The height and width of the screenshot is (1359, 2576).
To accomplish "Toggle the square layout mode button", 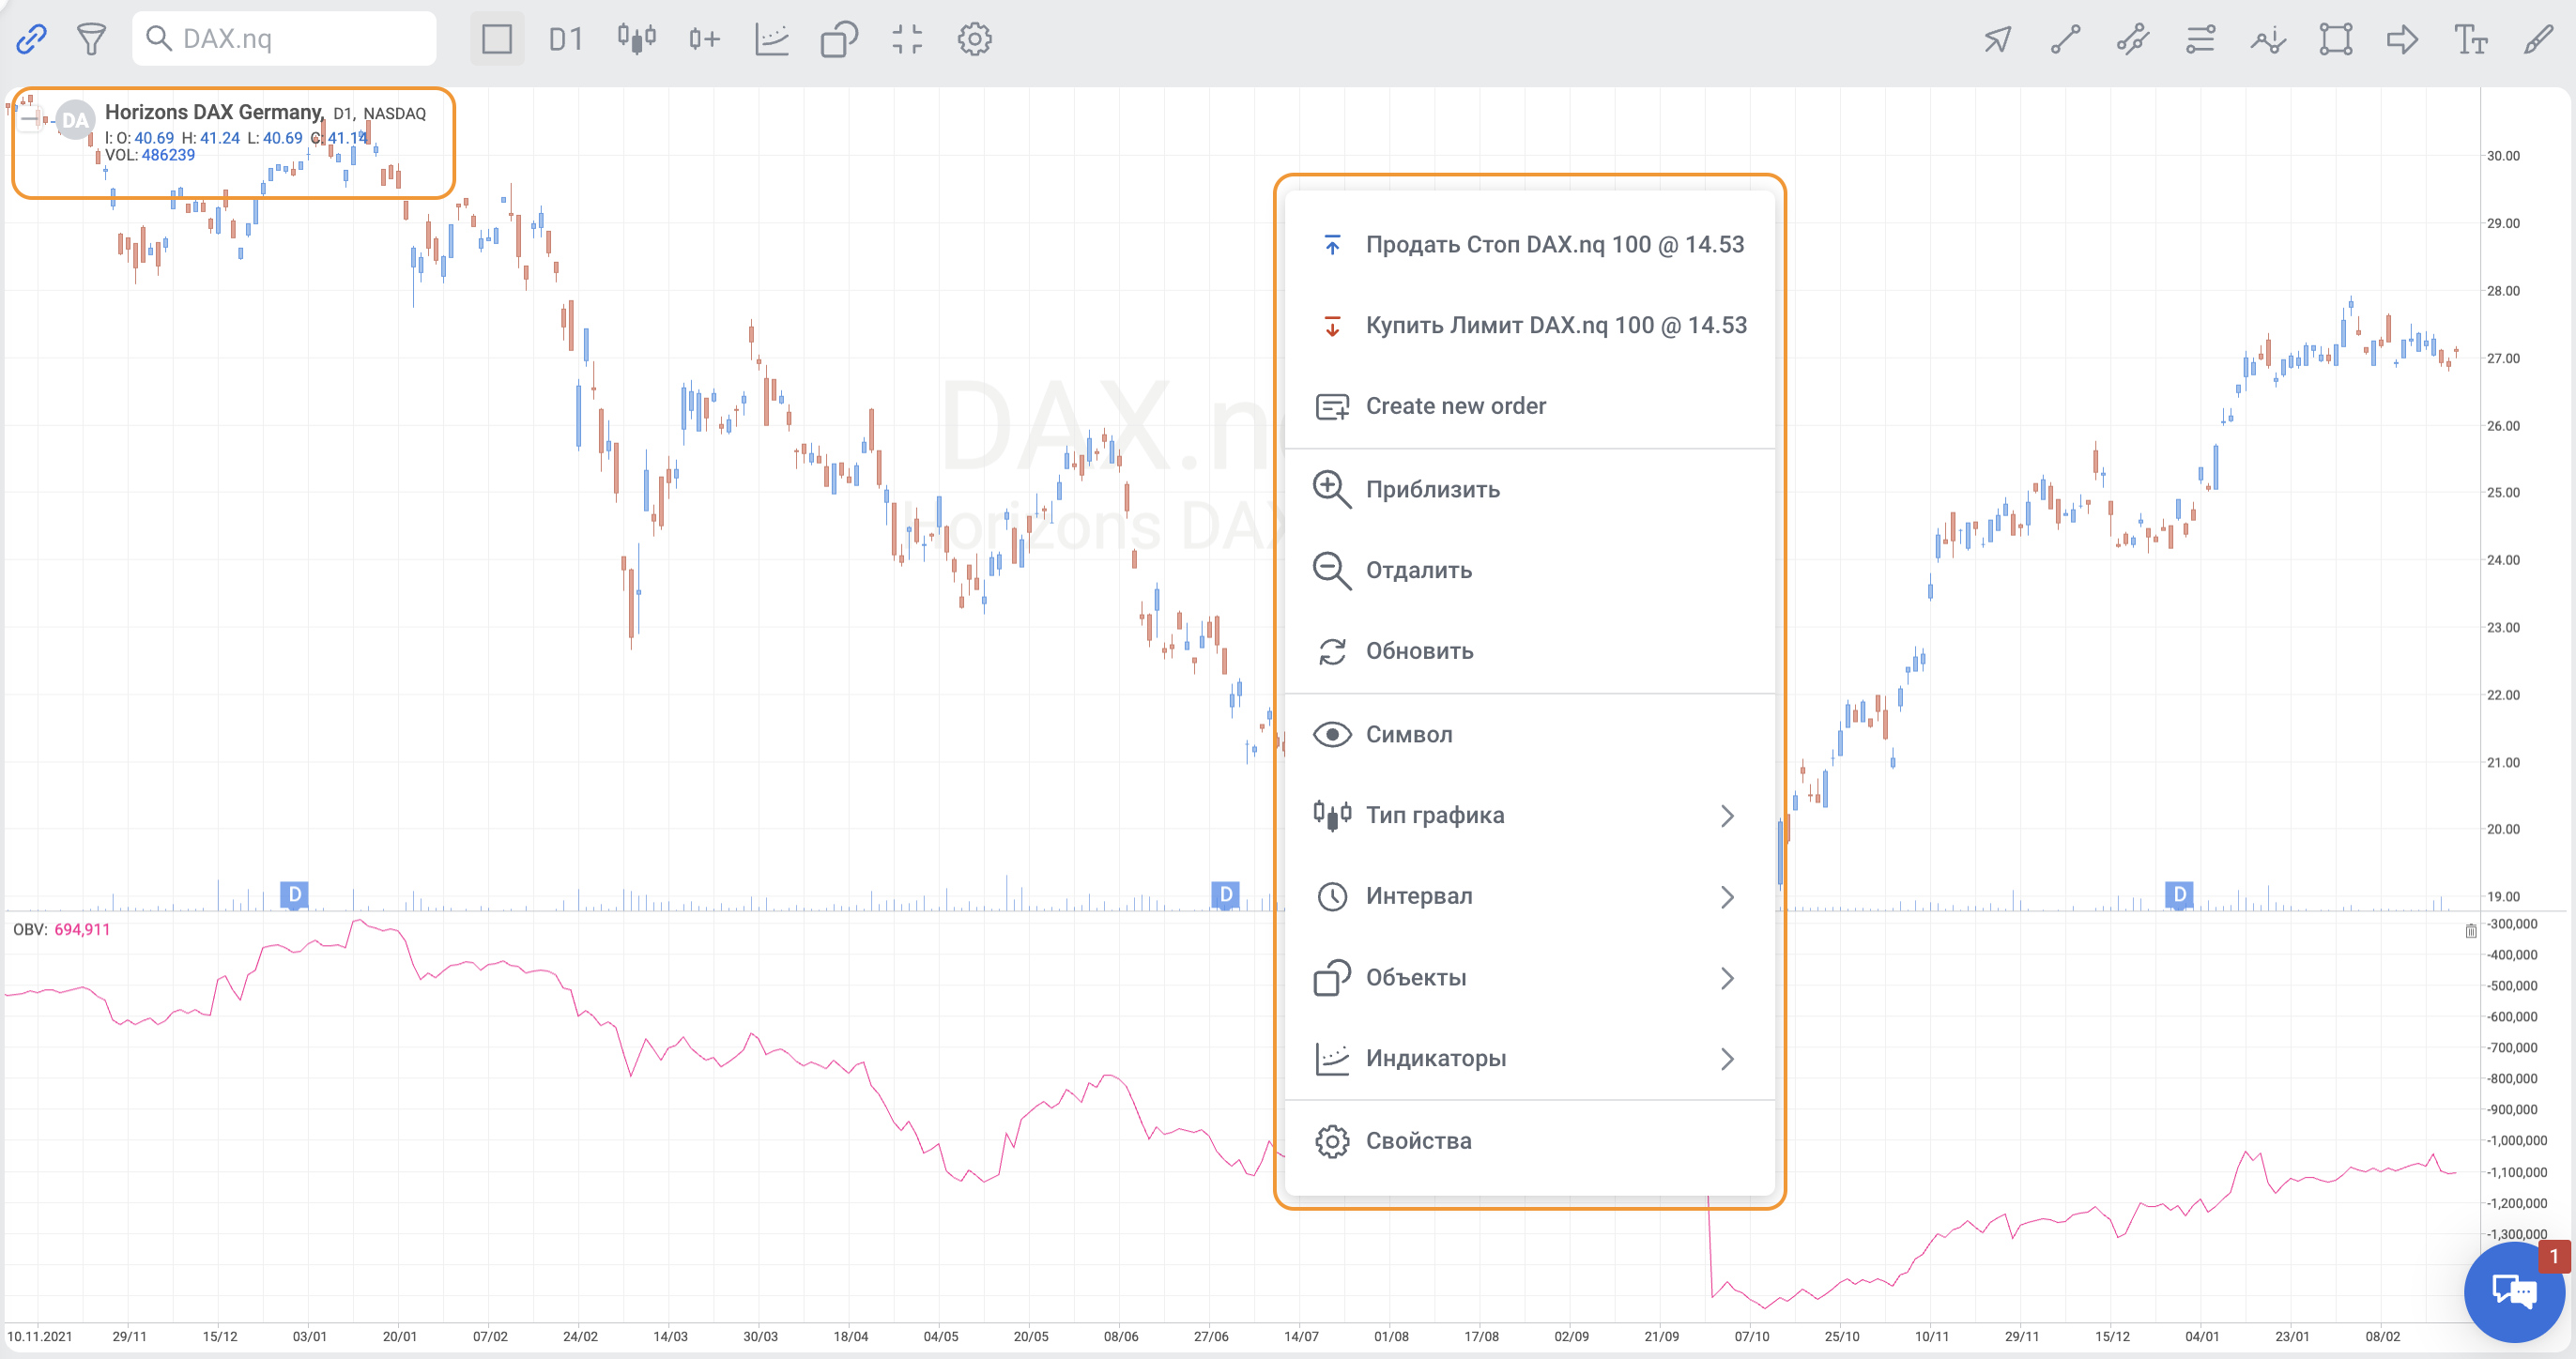I will [x=497, y=39].
